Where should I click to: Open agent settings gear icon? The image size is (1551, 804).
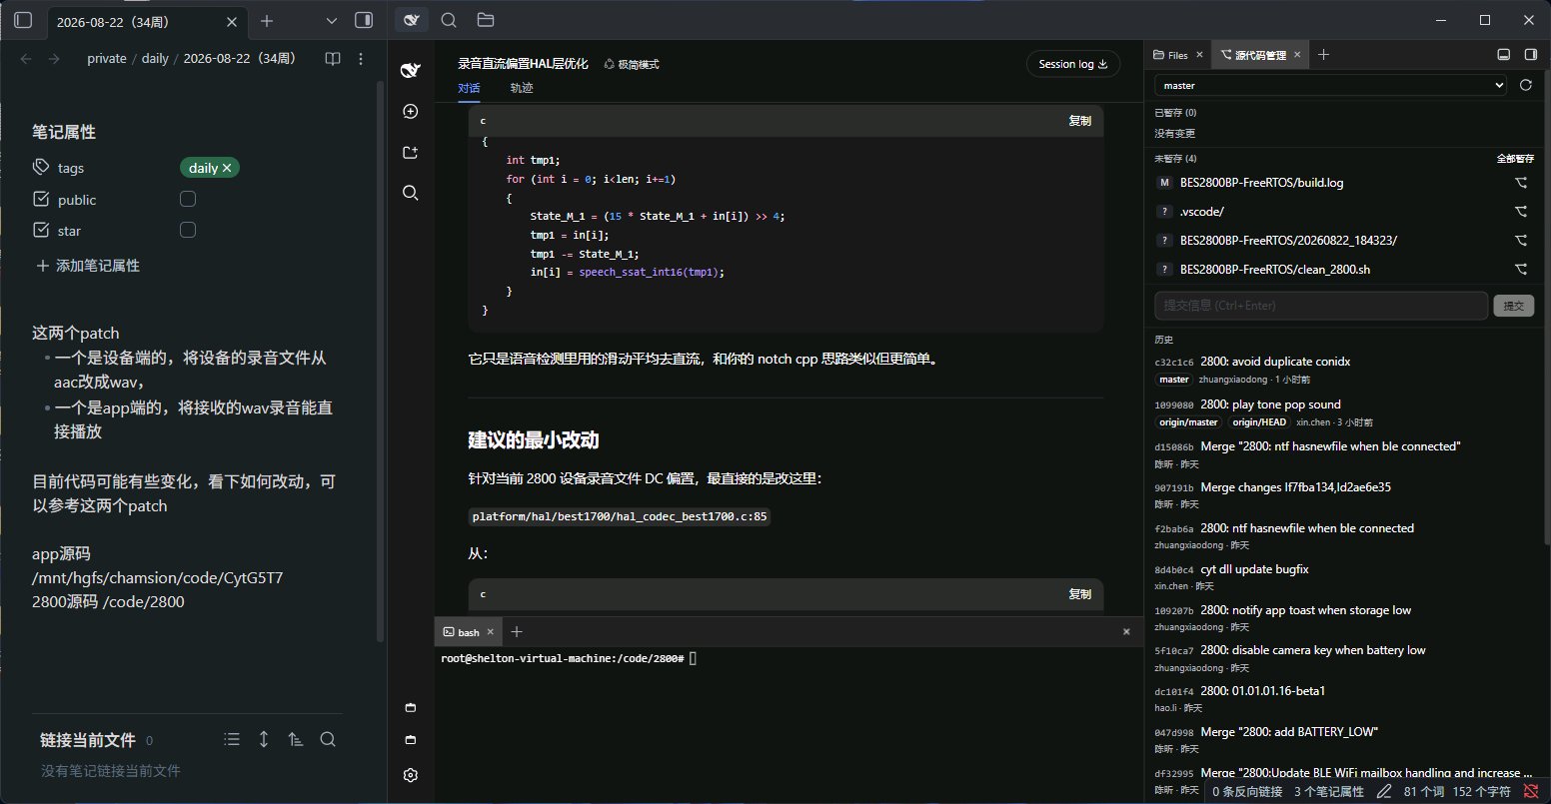click(410, 775)
